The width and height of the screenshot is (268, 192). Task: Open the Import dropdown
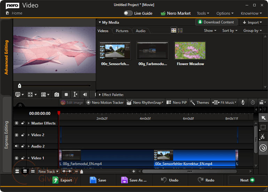point(252,22)
